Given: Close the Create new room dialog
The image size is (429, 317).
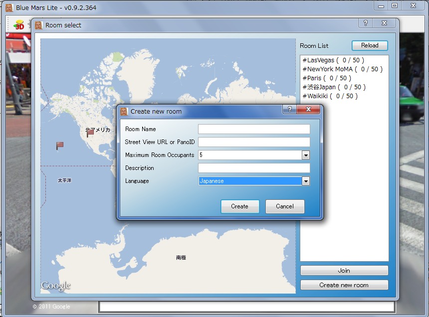Looking at the screenshot, I should point(309,110).
